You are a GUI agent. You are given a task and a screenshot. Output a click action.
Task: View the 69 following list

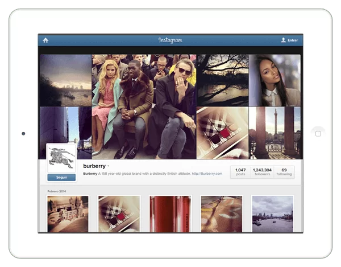[x=284, y=172]
